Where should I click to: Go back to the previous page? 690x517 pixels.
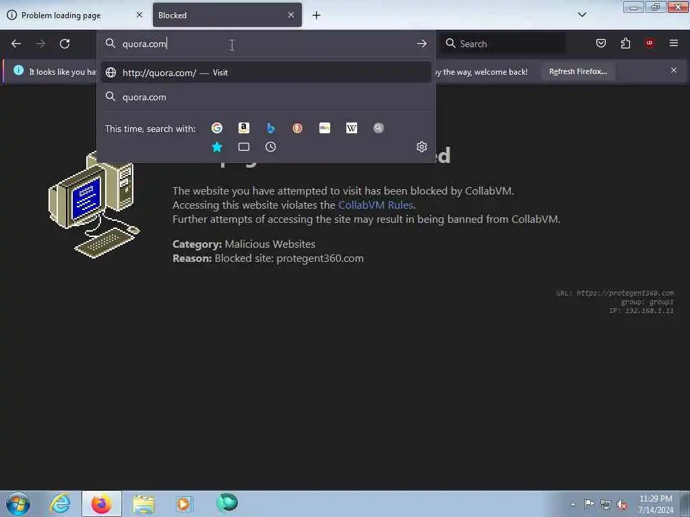point(16,44)
